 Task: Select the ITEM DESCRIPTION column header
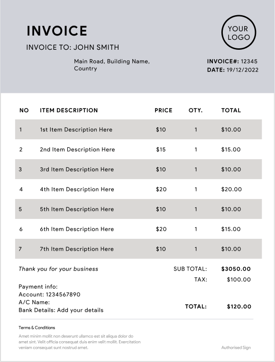point(69,110)
